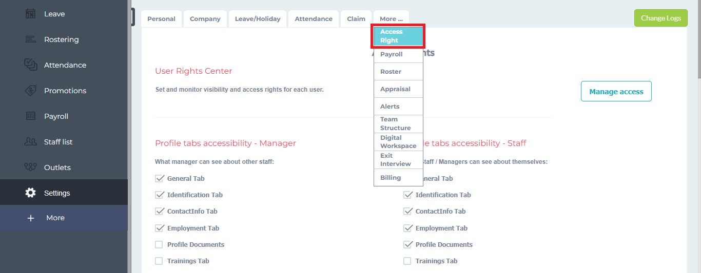Uncheck the Manager General Tab checkbox
The width and height of the screenshot is (701, 273).
pos(159,179)
